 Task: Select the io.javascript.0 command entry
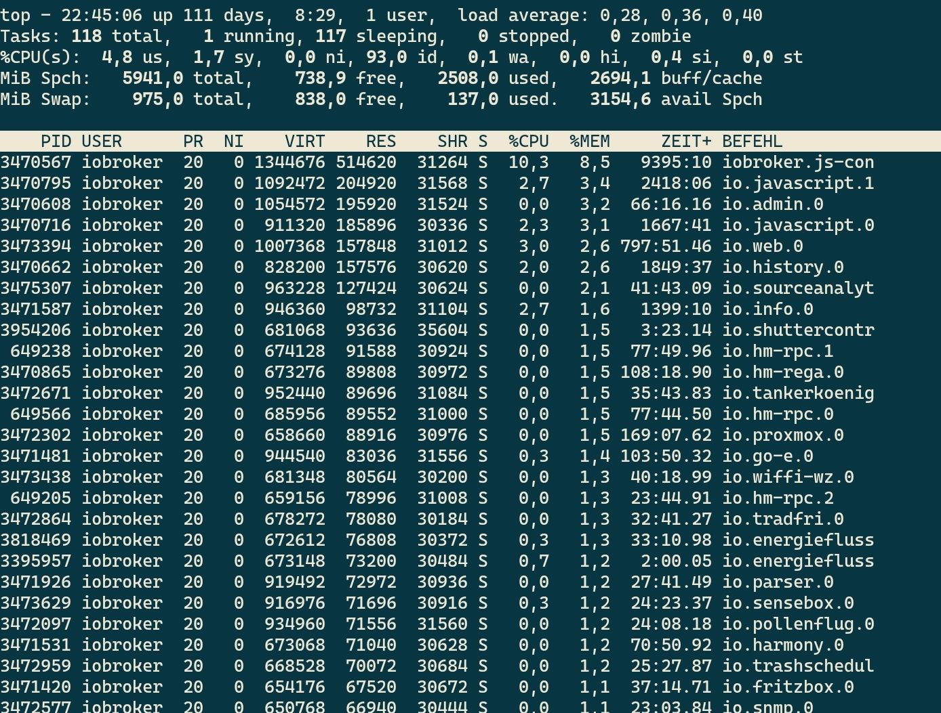(x=798, y=225)
